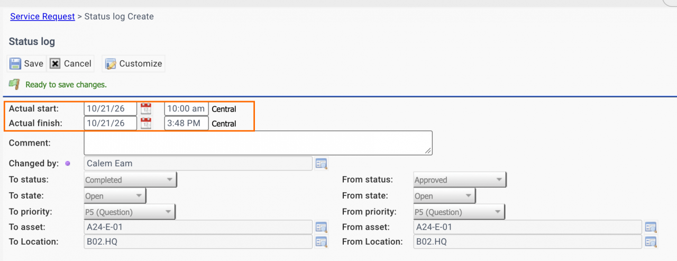Click inside the Comment text area
Screen dimensions: 677x261
[258, 143]
